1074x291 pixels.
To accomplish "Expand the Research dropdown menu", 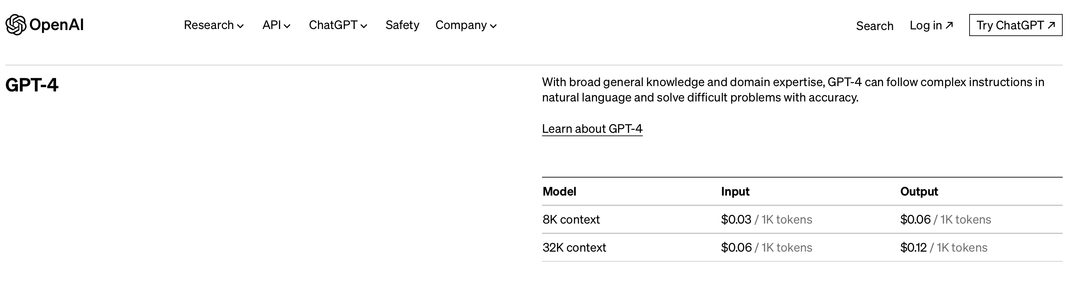I will point(209,25).
